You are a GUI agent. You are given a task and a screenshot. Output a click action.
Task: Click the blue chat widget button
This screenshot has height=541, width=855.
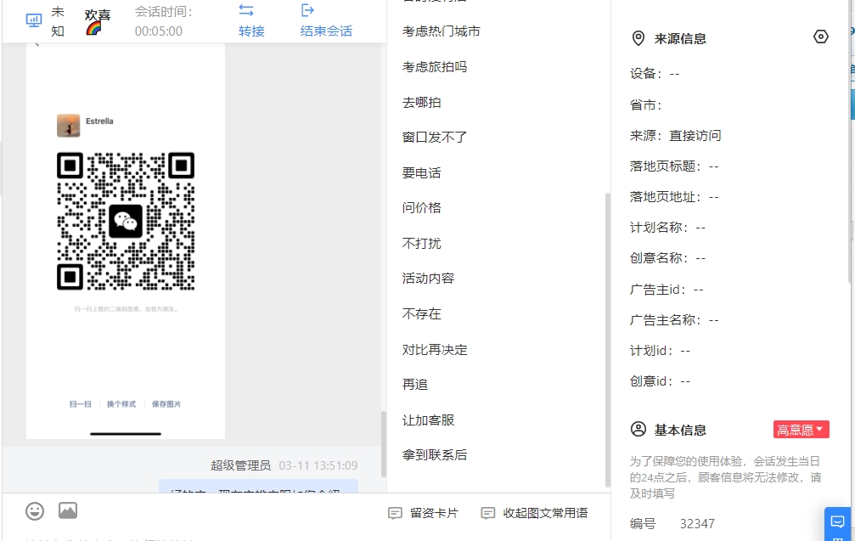[x=837, y=523]
